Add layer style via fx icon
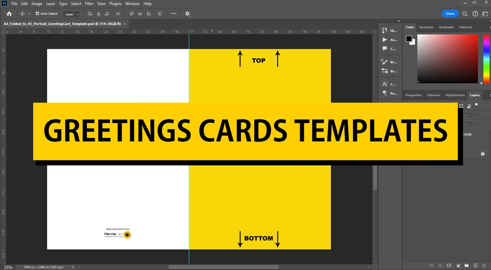 (x=440, y=265)
